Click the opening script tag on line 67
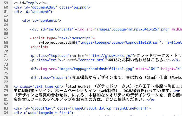 click(62, 38)
